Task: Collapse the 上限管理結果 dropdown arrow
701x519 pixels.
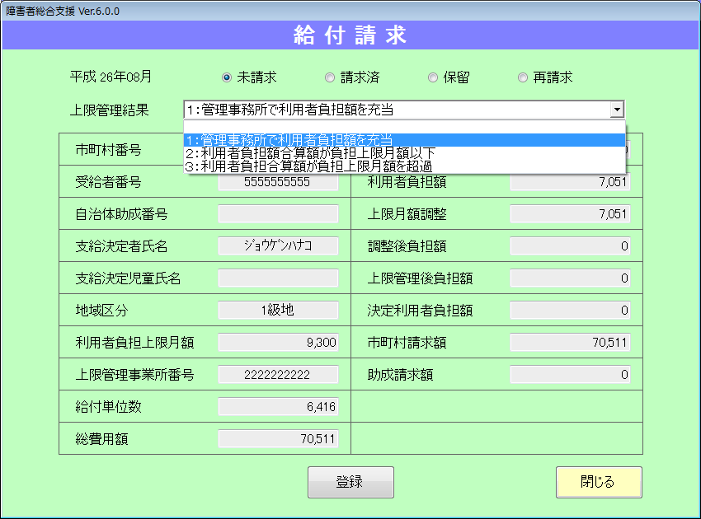Action: pyautogui.click(x=616, y=110)
